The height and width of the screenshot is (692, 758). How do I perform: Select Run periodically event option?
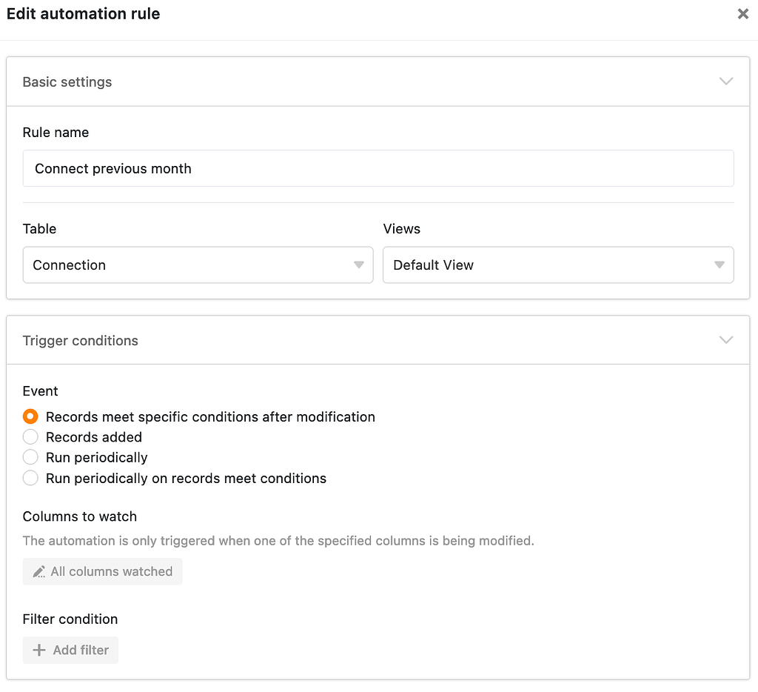30,457
